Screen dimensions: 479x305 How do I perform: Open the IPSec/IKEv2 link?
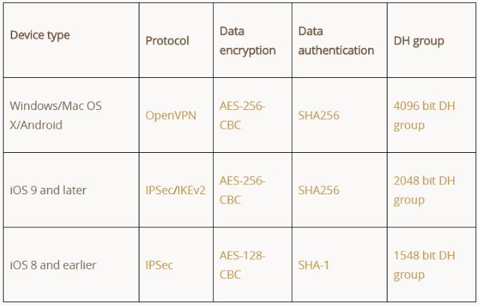tap(175, 190)
